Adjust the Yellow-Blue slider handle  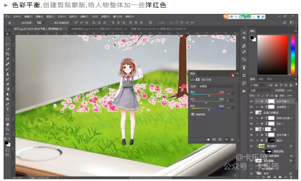[208, 109]
